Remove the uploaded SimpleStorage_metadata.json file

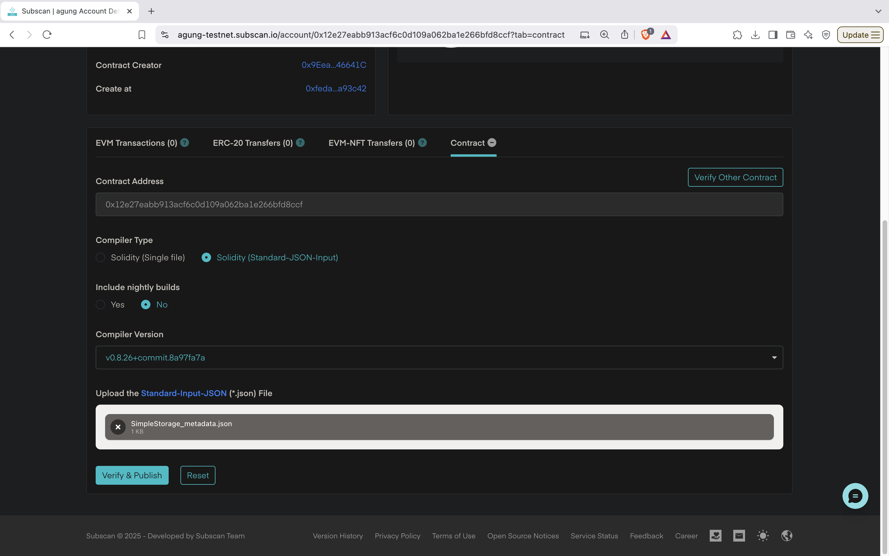tap(118, 426)
